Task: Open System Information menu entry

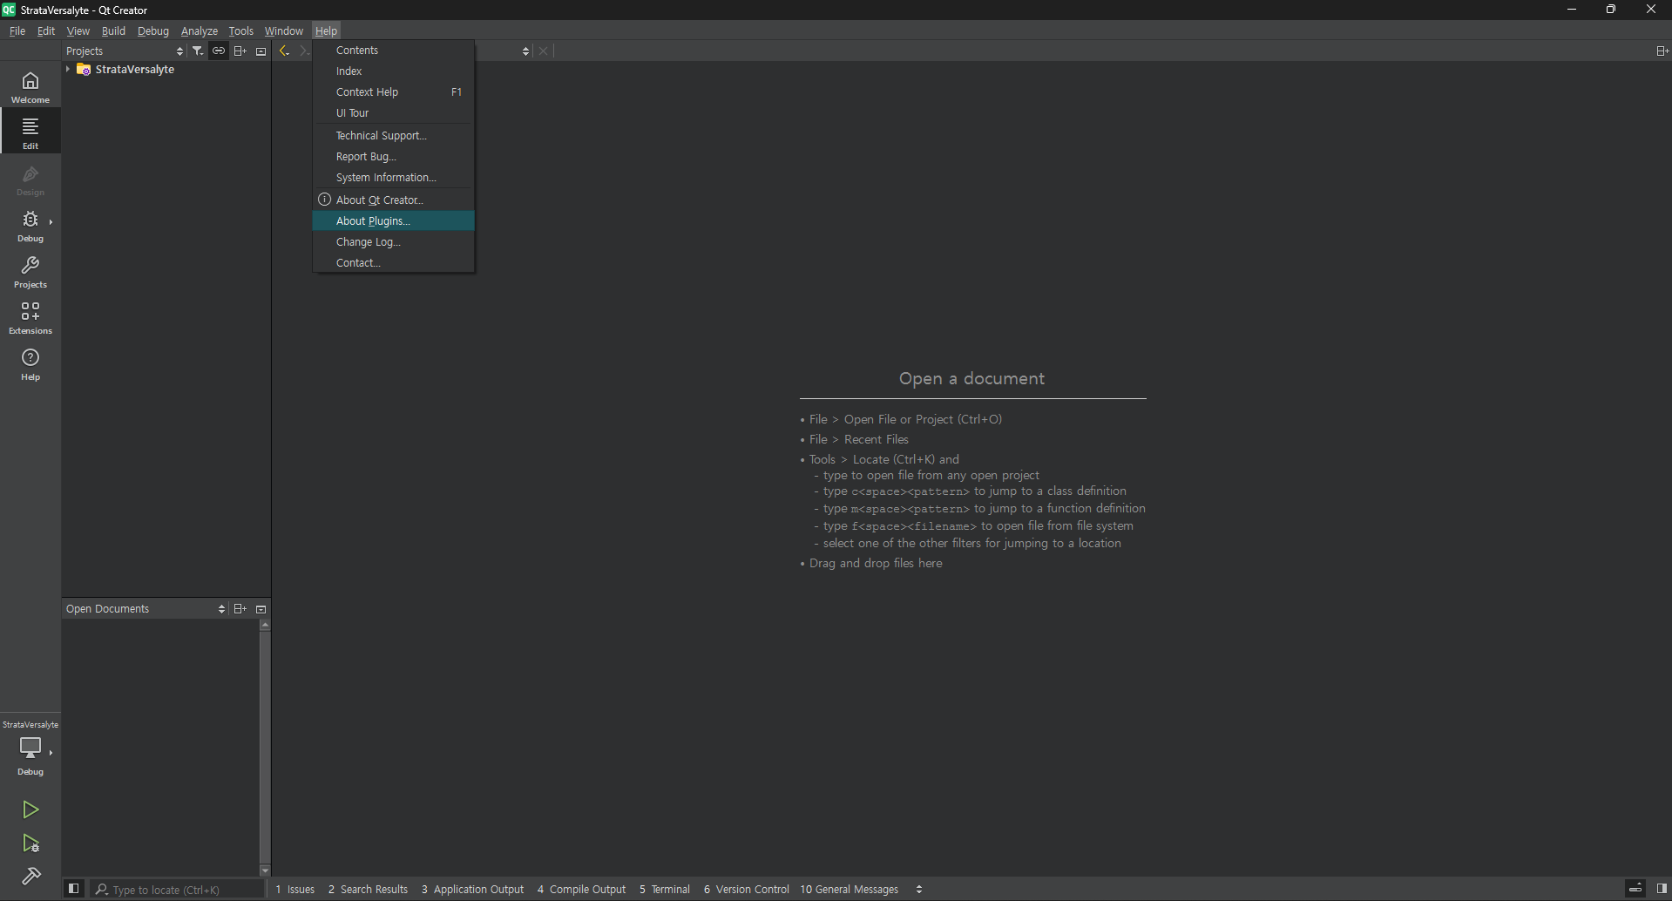Action: [393, 178]
